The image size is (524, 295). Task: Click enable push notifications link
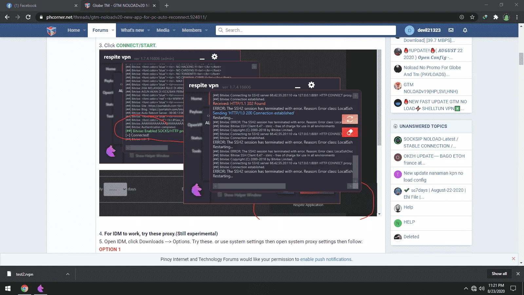[x=326, y=259]
